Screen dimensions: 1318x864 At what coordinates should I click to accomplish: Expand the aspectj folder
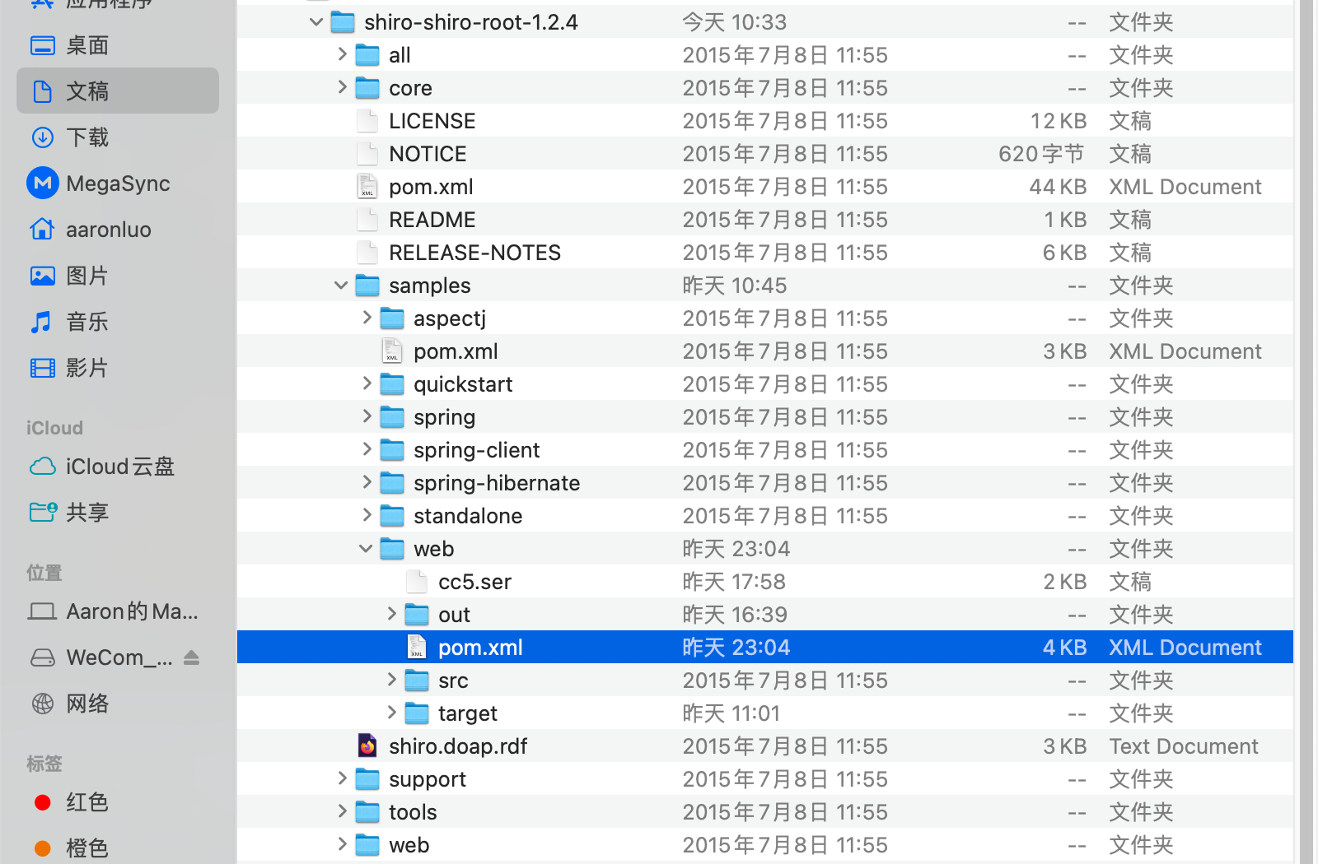367,318
